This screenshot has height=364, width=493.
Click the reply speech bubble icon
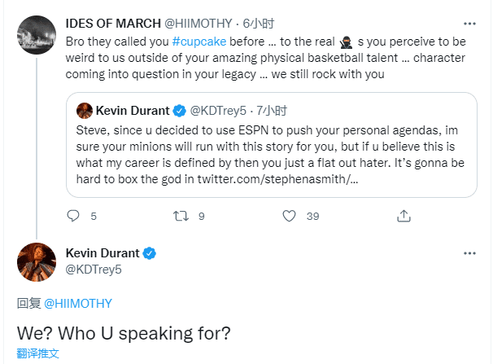click(73, 216)
